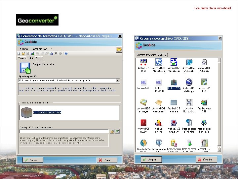The width and height of the screenshot is (238, 179).
Task: Open the second tab beside Formatos disponibles
Action: pos(162,55)
